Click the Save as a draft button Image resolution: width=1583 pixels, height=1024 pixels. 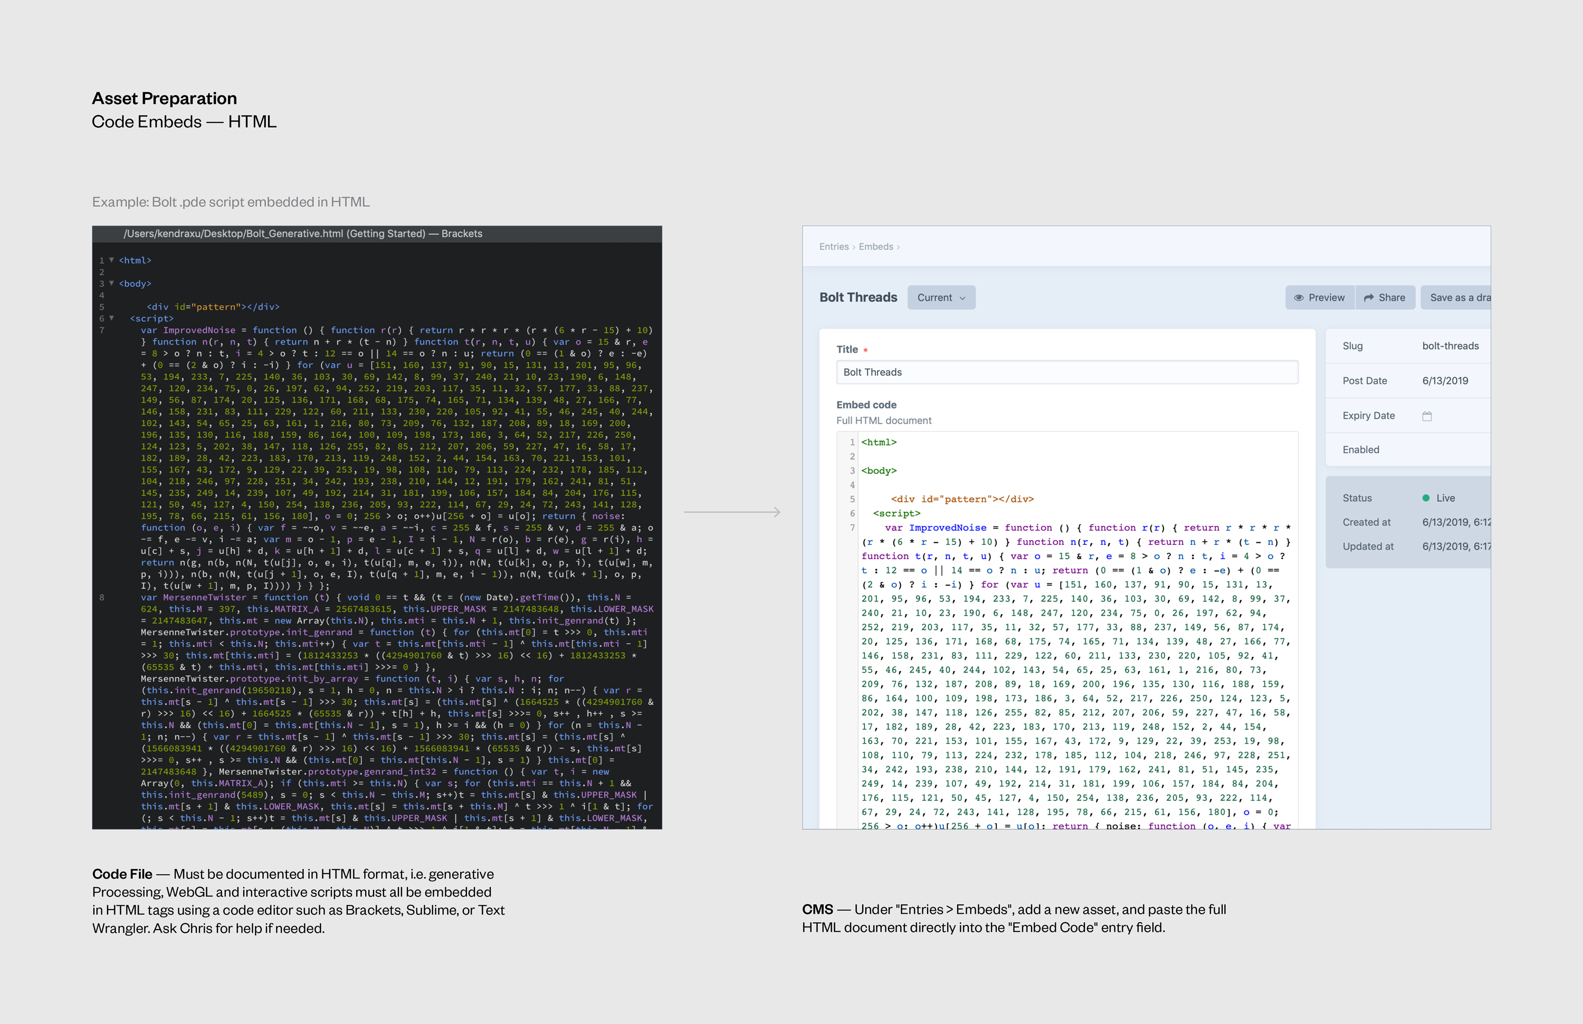pyautogui.click(x=1457, y=298)
